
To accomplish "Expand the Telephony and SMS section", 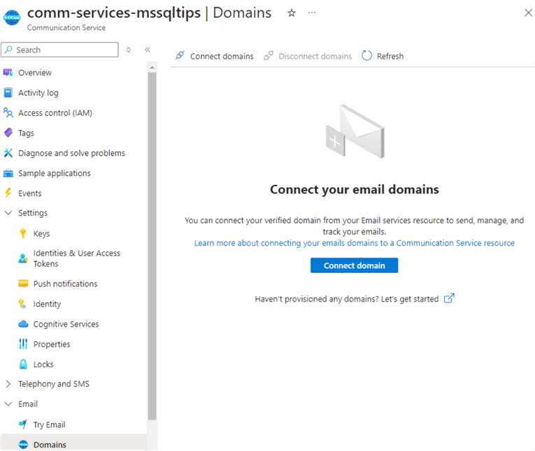I will 8,384.
